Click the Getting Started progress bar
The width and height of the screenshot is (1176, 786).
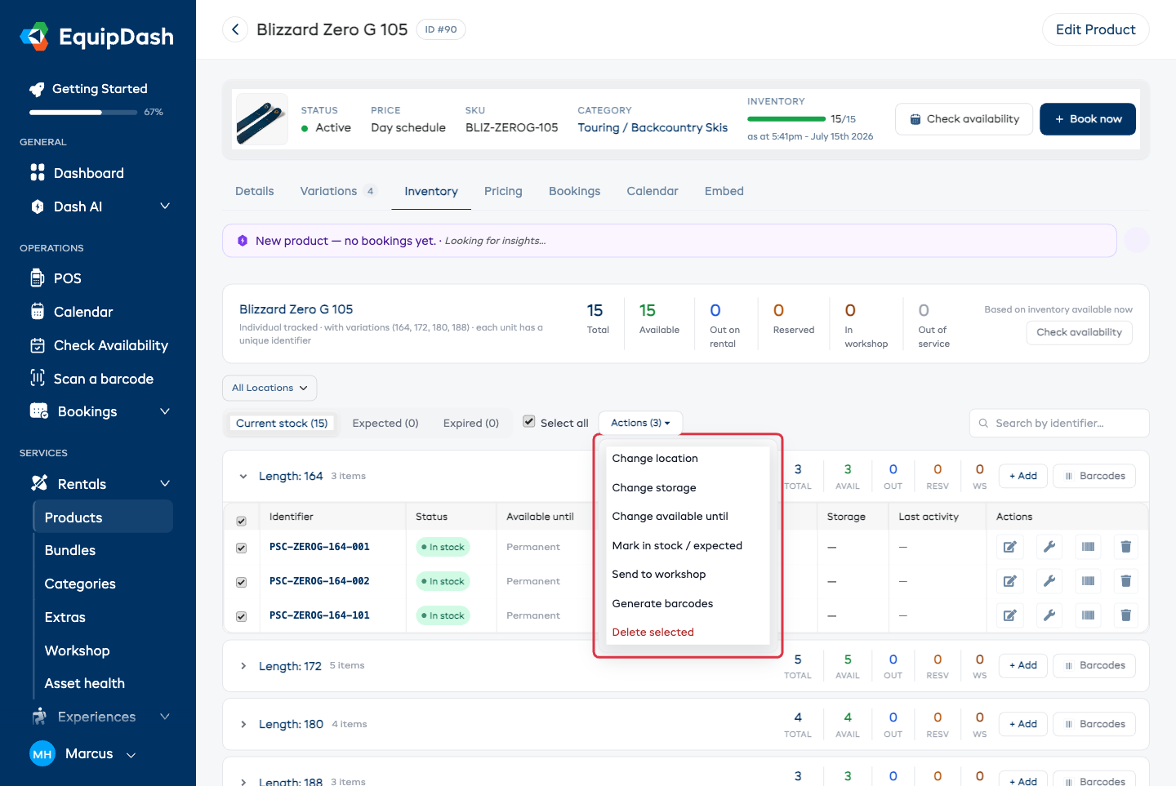pyautogui.click(x=83, y=112)
